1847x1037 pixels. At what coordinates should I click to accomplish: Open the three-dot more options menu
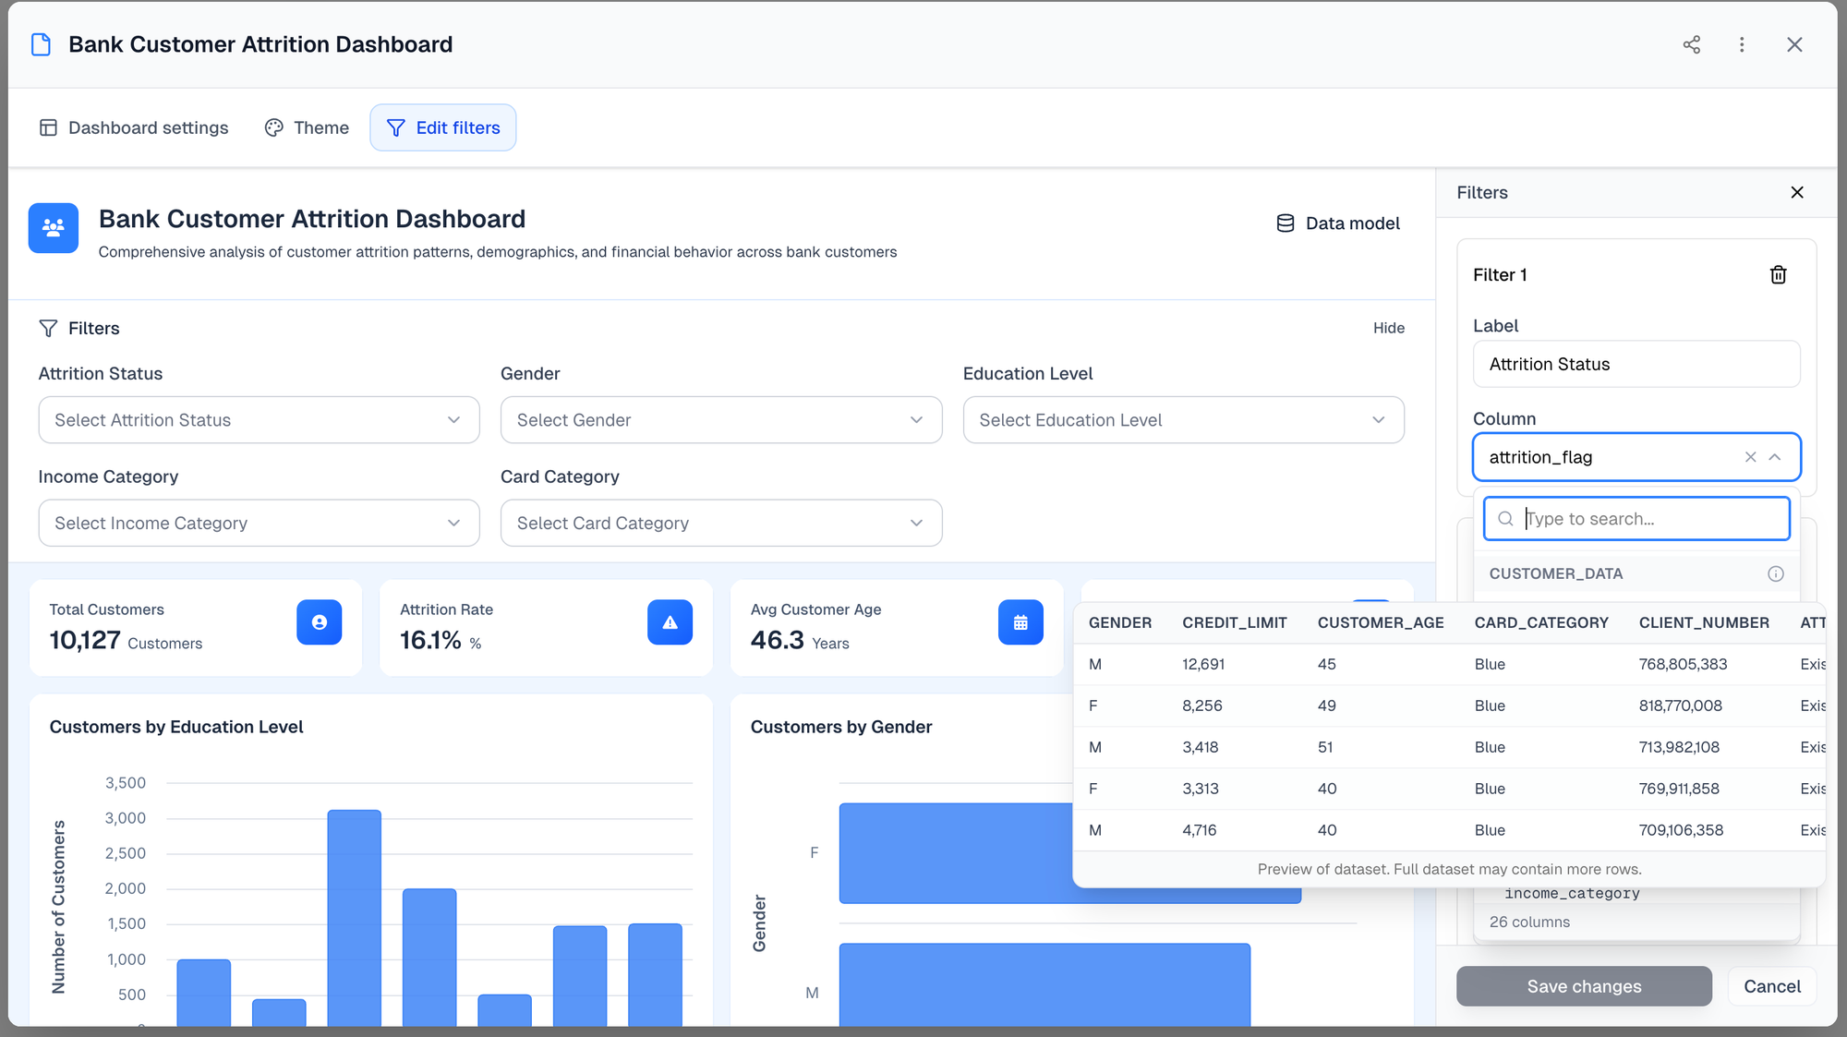coord(1742,44)
